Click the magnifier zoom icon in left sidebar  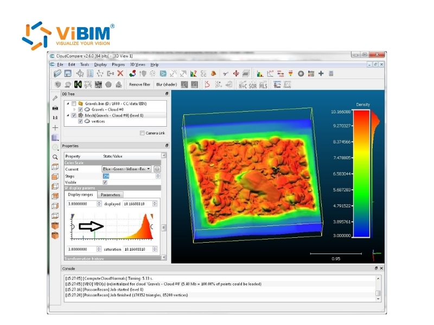[55, 158]
